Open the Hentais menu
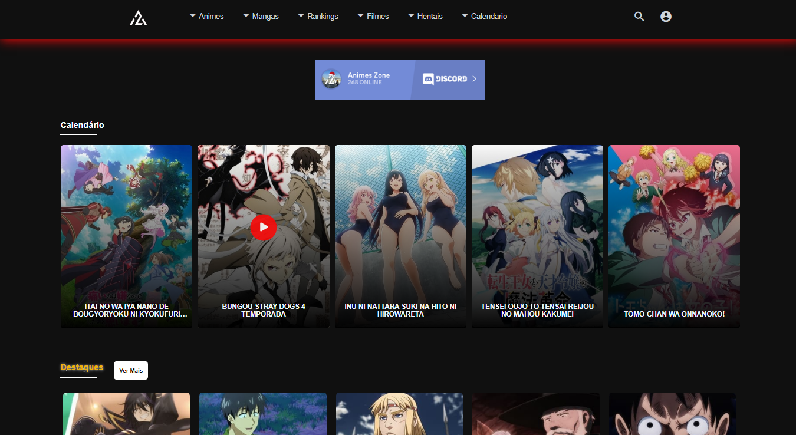 (430, 17)
